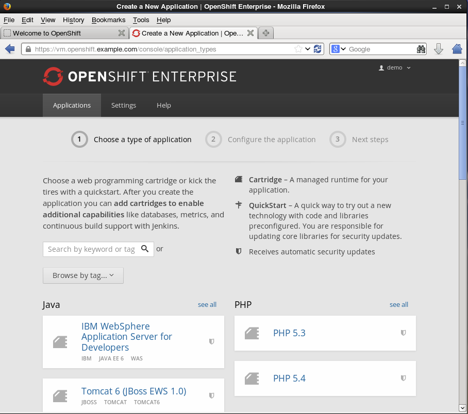Click security shield on Tomcat 6 card

[x=212, y=396]
